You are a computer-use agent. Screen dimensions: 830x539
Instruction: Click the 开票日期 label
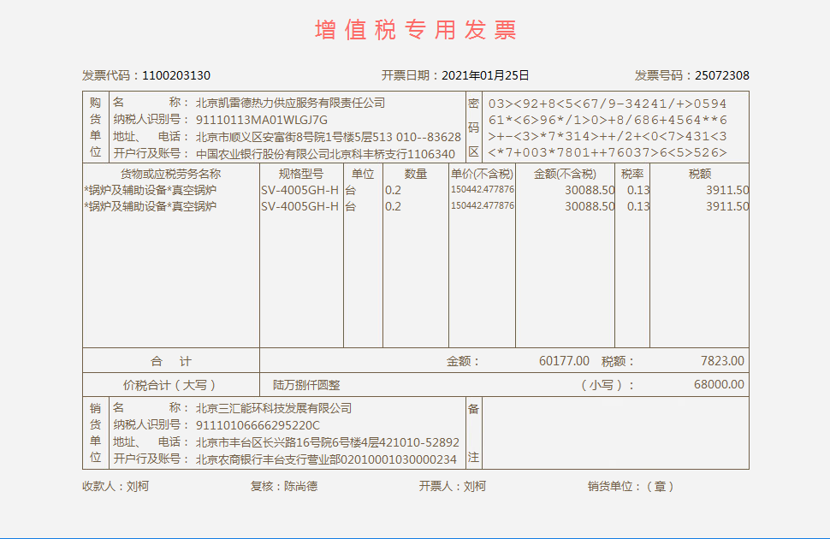point(406,75)
